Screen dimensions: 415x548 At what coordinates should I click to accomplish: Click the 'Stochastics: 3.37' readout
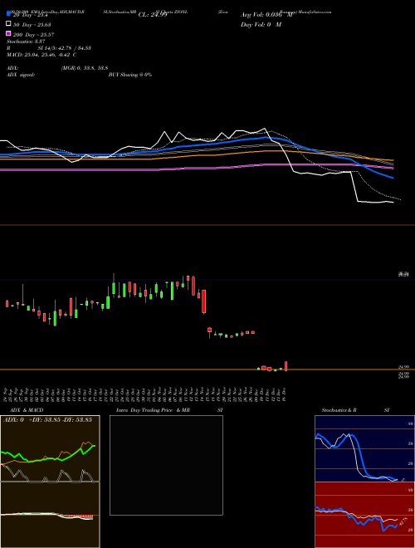26,42
